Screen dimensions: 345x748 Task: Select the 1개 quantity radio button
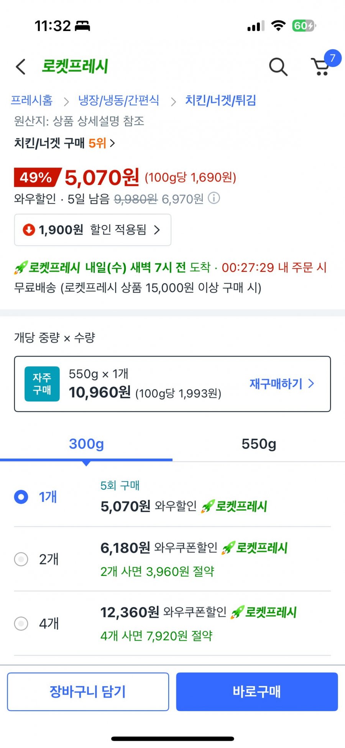[x=21, y=497]
